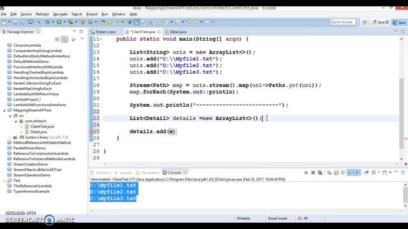Click the New Java Class icon

tap(91, 22)
